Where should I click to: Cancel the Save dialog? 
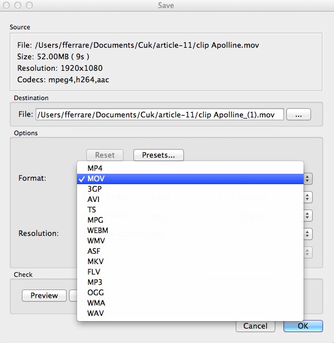pyautogui.click(x=255, y=326)
